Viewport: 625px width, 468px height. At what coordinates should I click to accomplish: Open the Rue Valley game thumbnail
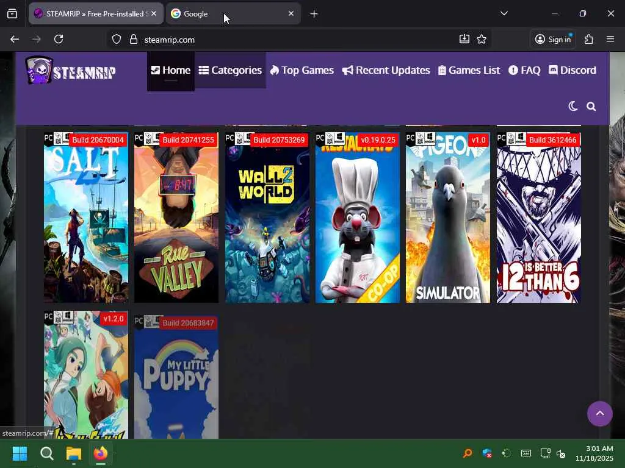pyautogui.click(x=176, y=218)
